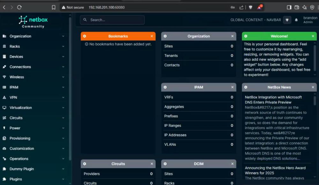Image resolution: width=319 pixels, height=185 pixels.
Task: Click the NetBox News widget scrollbar
Action: pos(315,100)
